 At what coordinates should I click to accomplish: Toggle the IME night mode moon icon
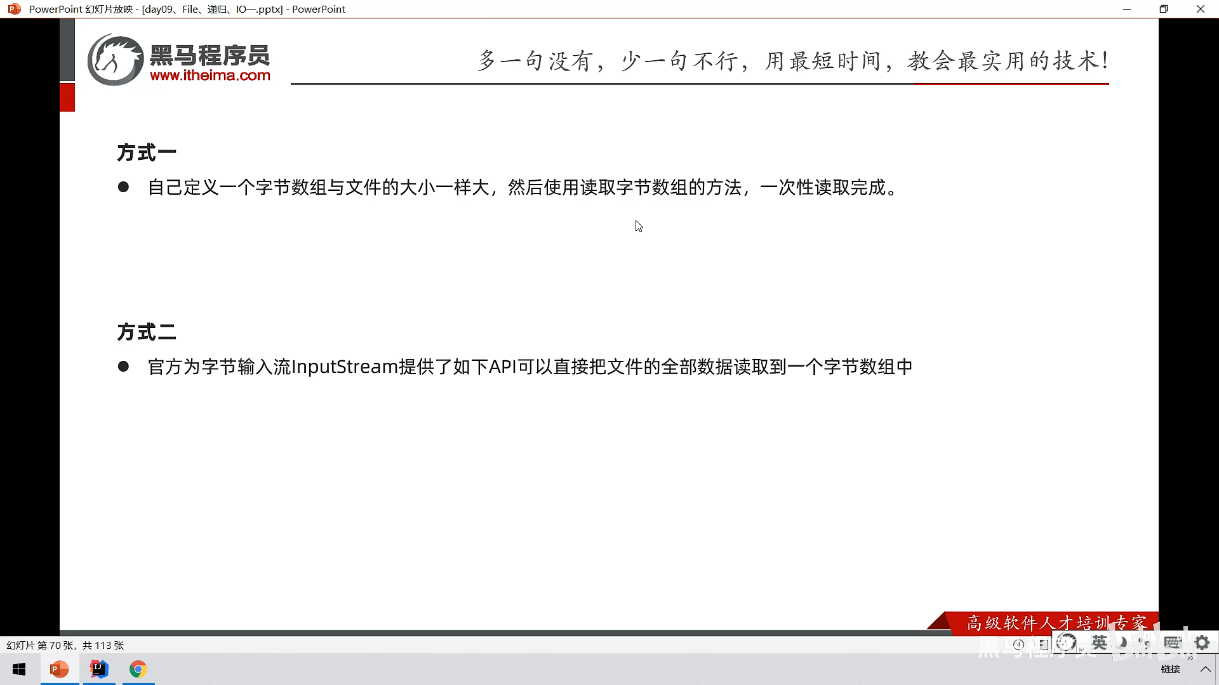pyautogui.click(x=1122, y=643)
